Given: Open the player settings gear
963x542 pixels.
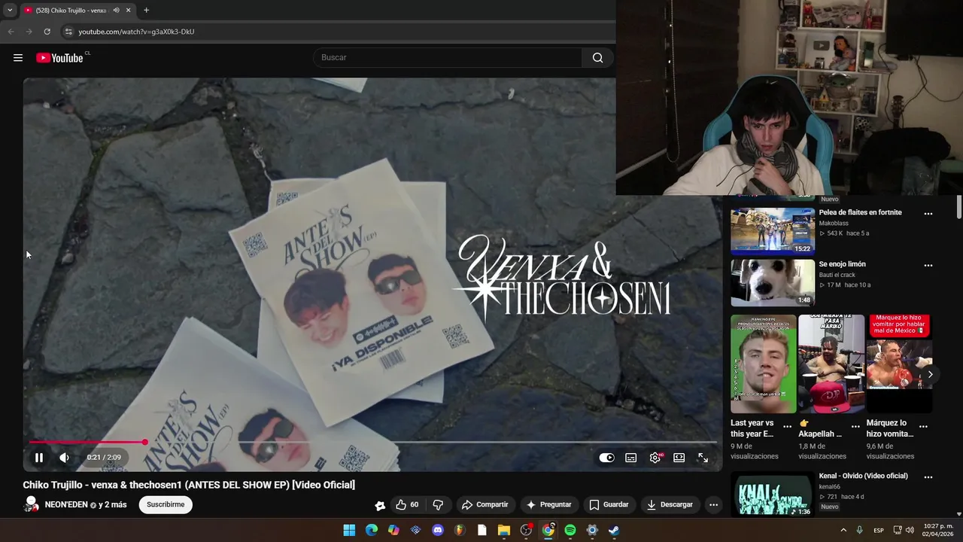Looking at the screenshot, I should pos(655,458).
